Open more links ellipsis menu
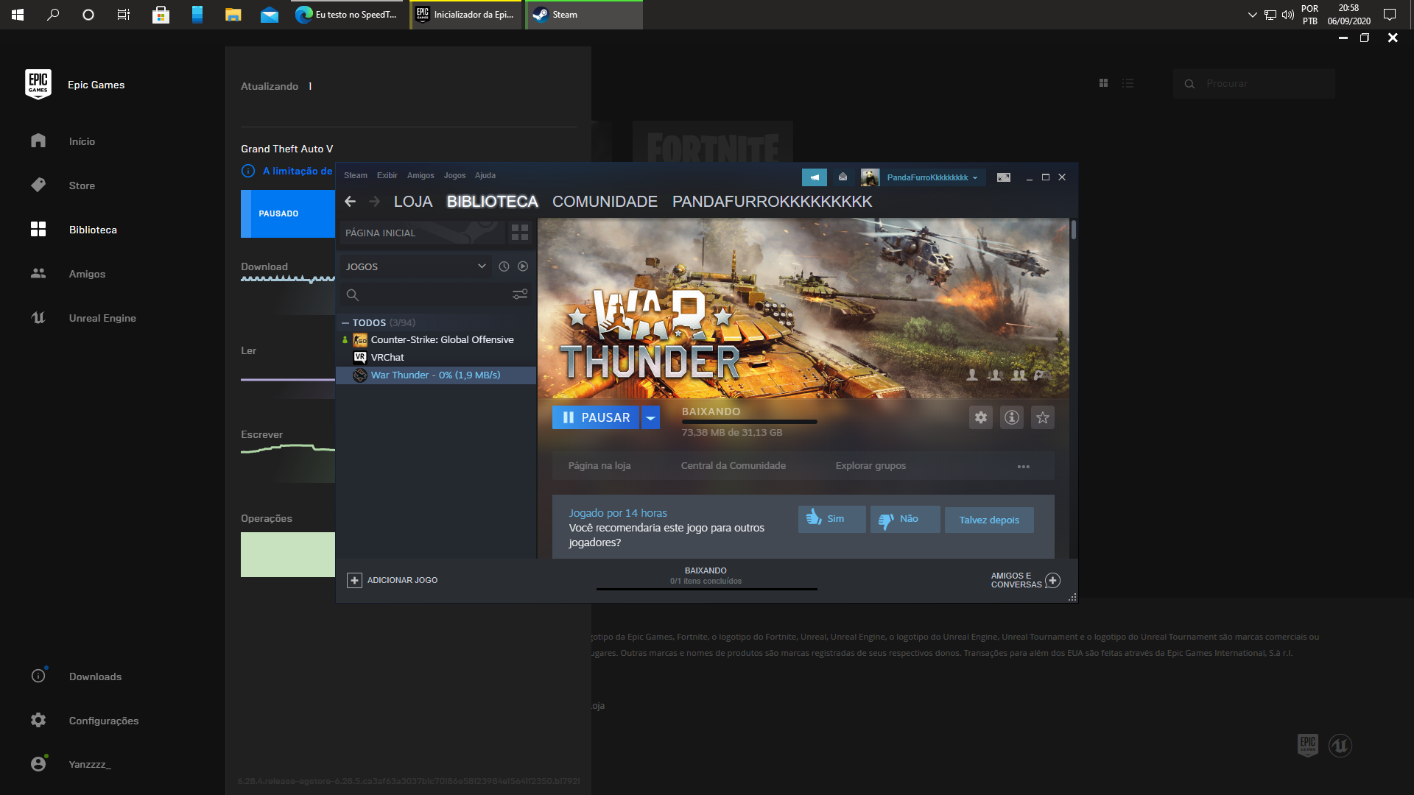This screenshot has width=1414, height=795. [x=1024, y=467]
